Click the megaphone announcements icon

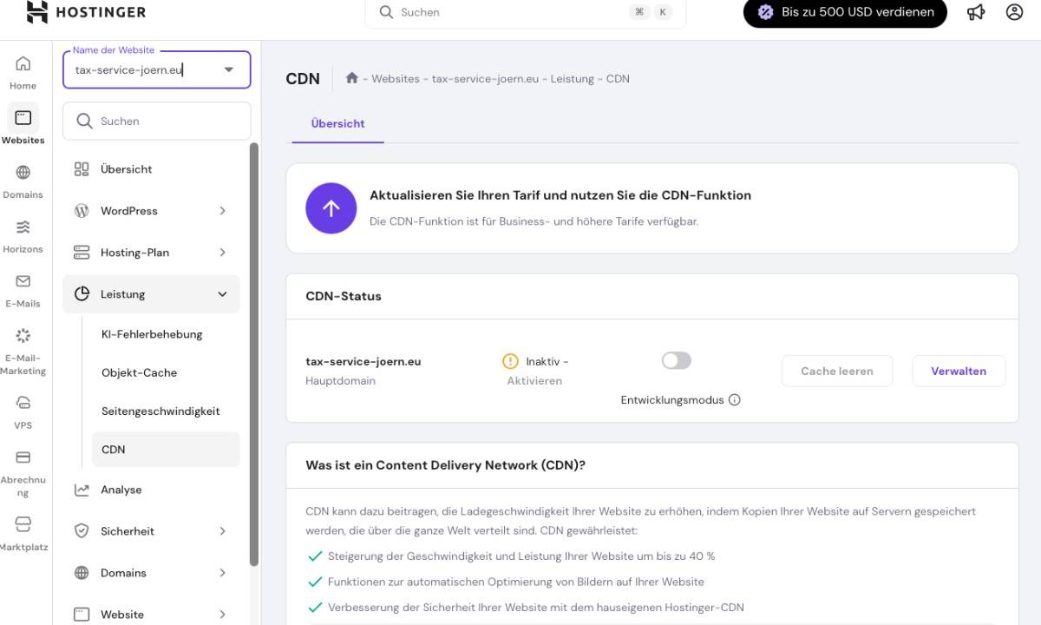[976, 12]
